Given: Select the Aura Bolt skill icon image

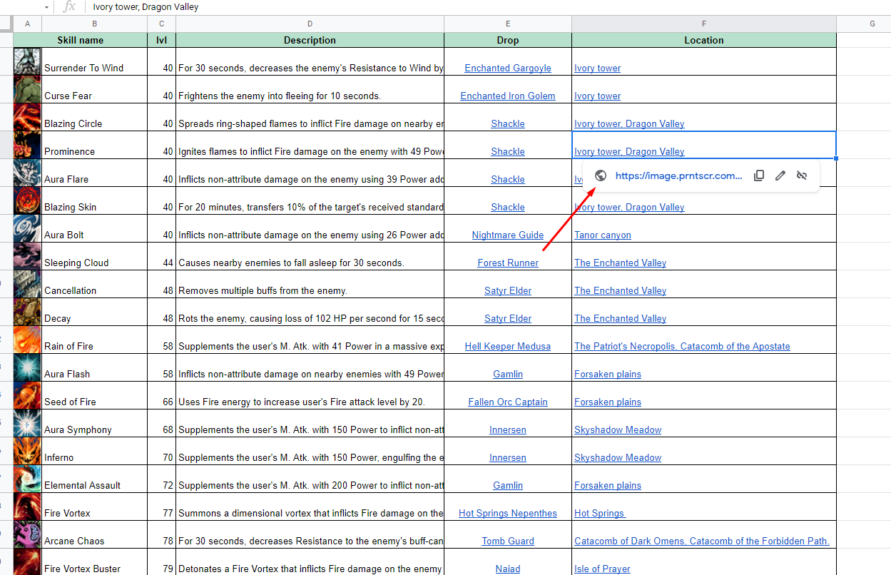Looking at the screenshot, I should coord(27,228).
